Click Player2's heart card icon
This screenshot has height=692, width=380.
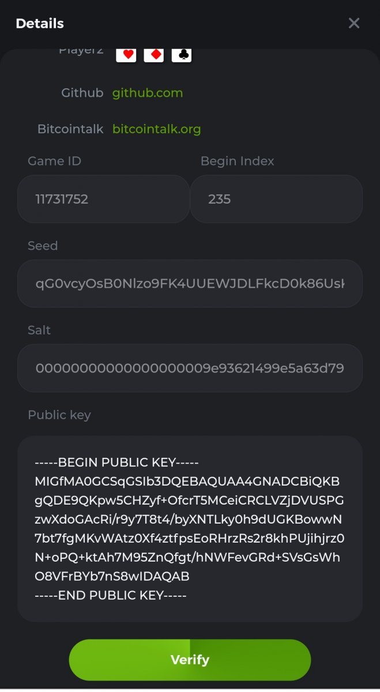[126, 55]
